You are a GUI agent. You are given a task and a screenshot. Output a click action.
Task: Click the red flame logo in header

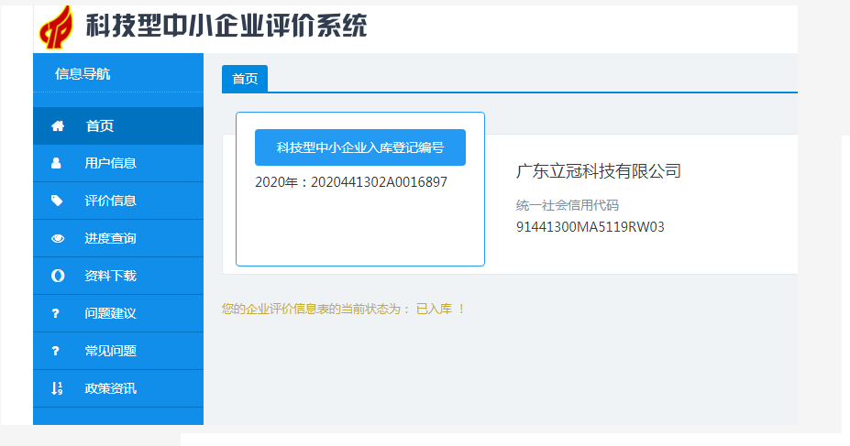pos(58,27)
